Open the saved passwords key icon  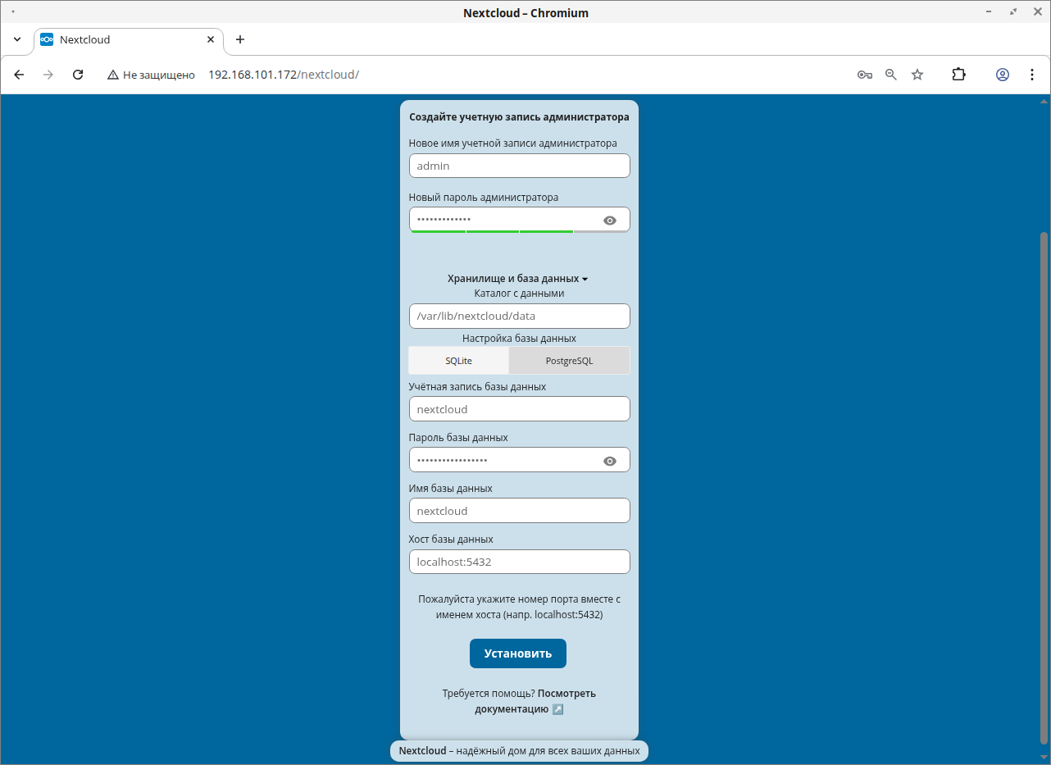[x=864, y=75]
